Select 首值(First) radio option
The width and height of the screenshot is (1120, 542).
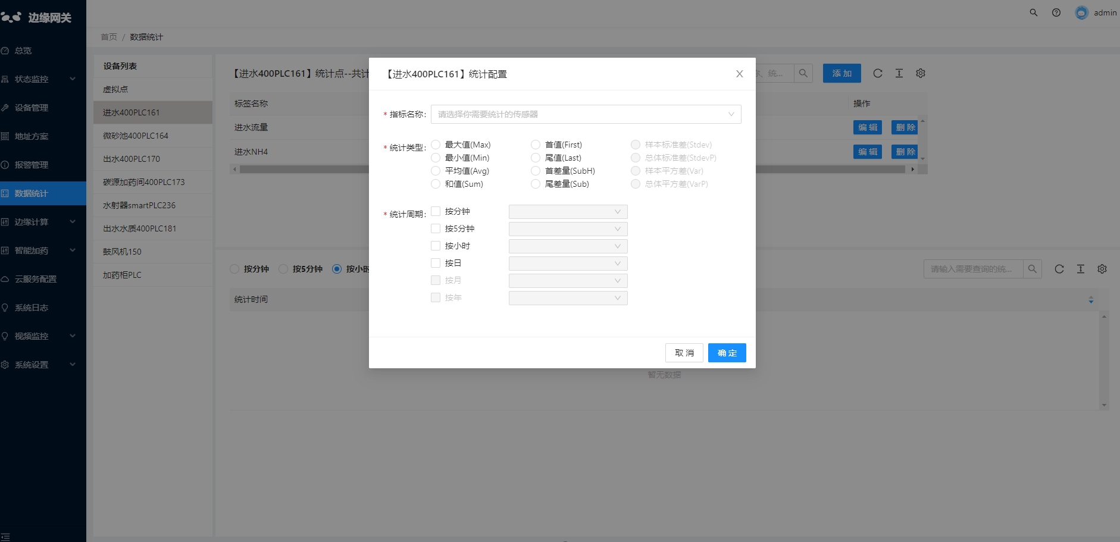point(536,145)
